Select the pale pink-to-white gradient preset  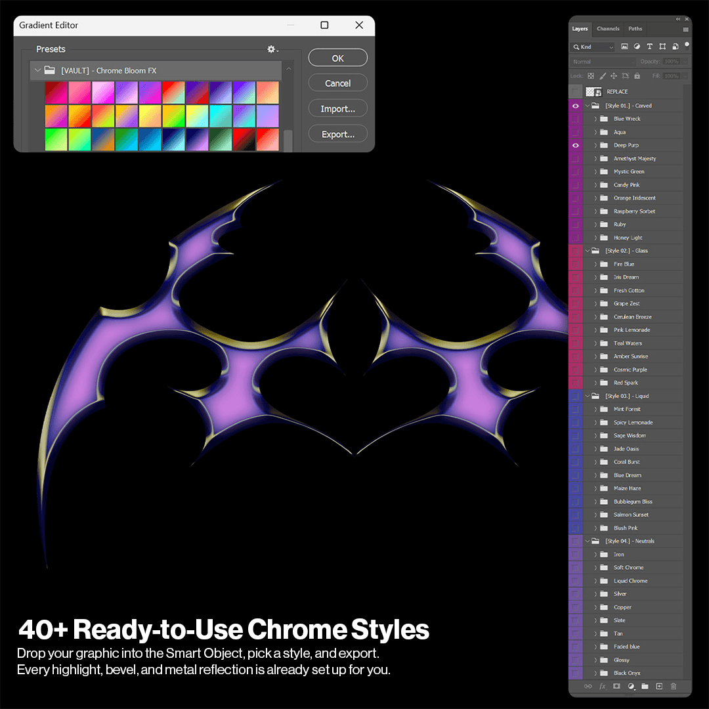103,93
